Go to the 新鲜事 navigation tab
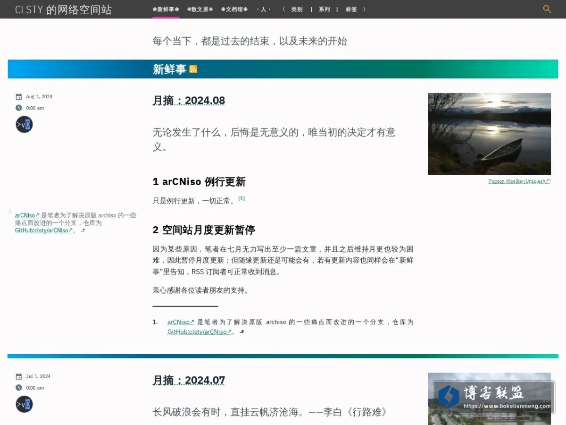Viewport: 566px width, 425px height. click(166, 9)
